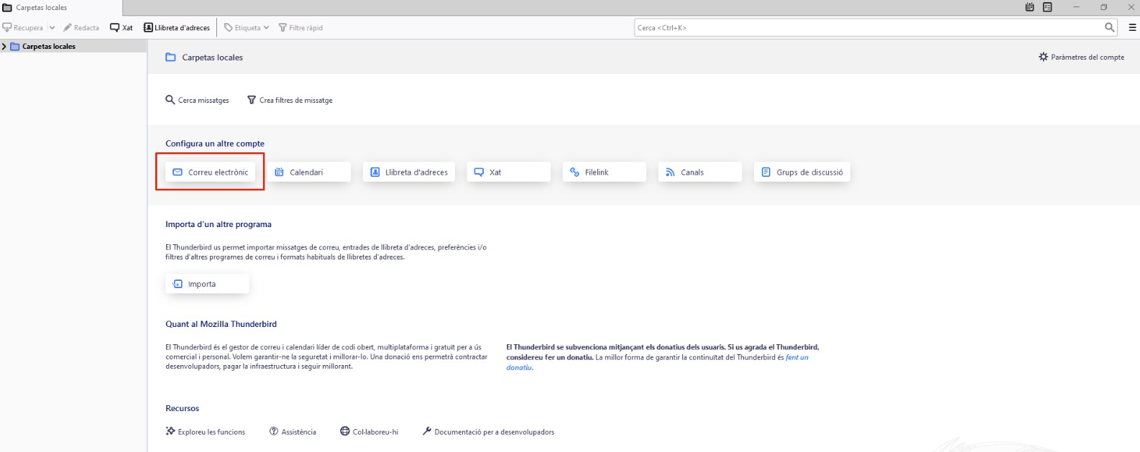Toggle the Filtre ràpid quick filter
The height and width of the screenshot is (452, 1140).
tap(300, 28)
